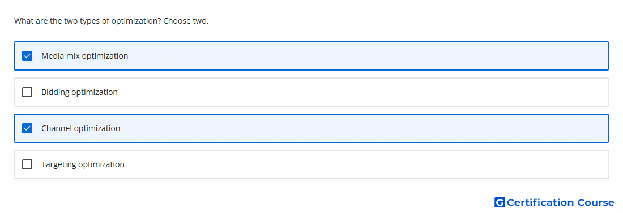Uncheck the Channel optimization checkbox

coord(27,128)
